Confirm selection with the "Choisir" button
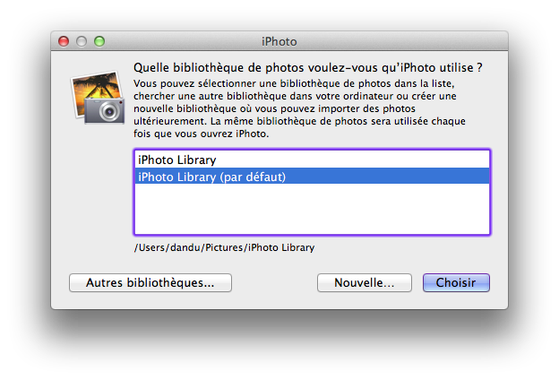Viewport: 559px width, 380px height. point(456,283)
